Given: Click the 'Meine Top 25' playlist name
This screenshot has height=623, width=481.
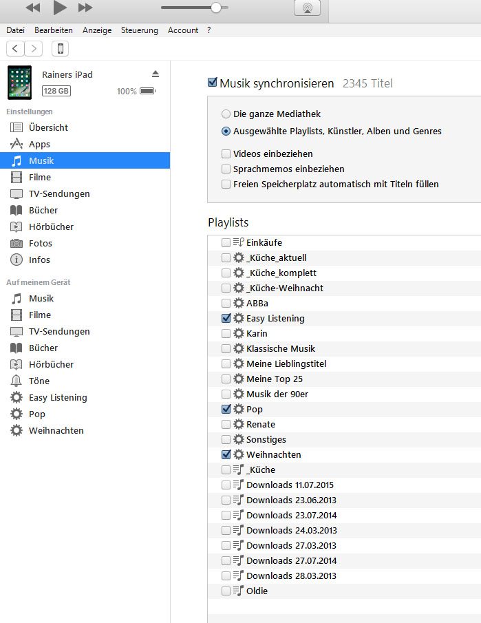Looking at the screenshot, I should pyautogui.click(x=275, y=379).
